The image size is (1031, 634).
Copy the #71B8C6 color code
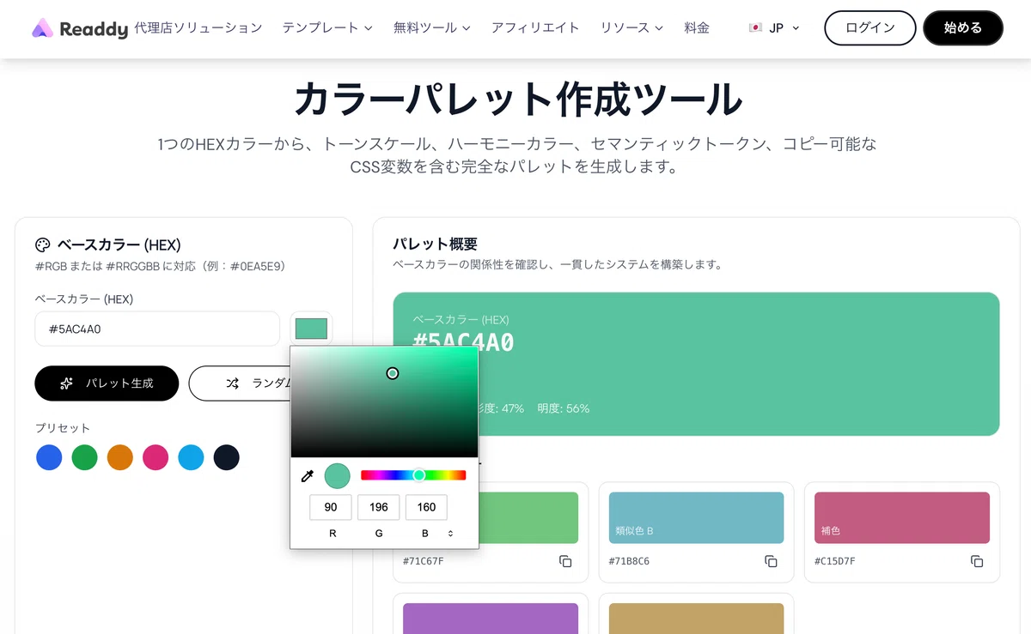(x=771, y=561)
